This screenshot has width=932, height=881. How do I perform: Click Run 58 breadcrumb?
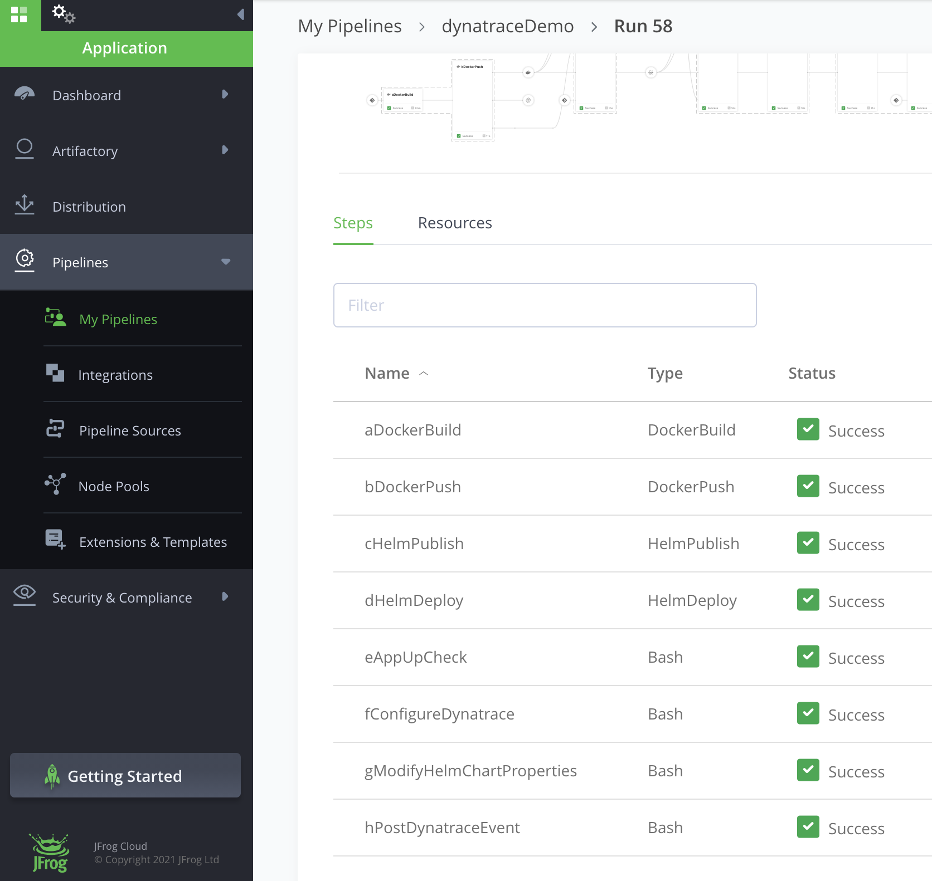[x=643, y=26]
